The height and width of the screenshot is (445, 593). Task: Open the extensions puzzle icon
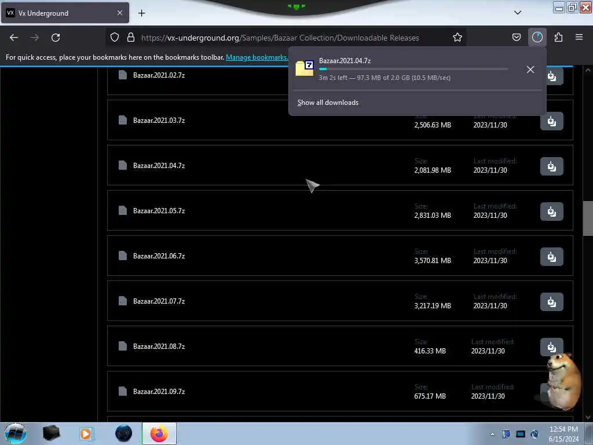(558, 38)
